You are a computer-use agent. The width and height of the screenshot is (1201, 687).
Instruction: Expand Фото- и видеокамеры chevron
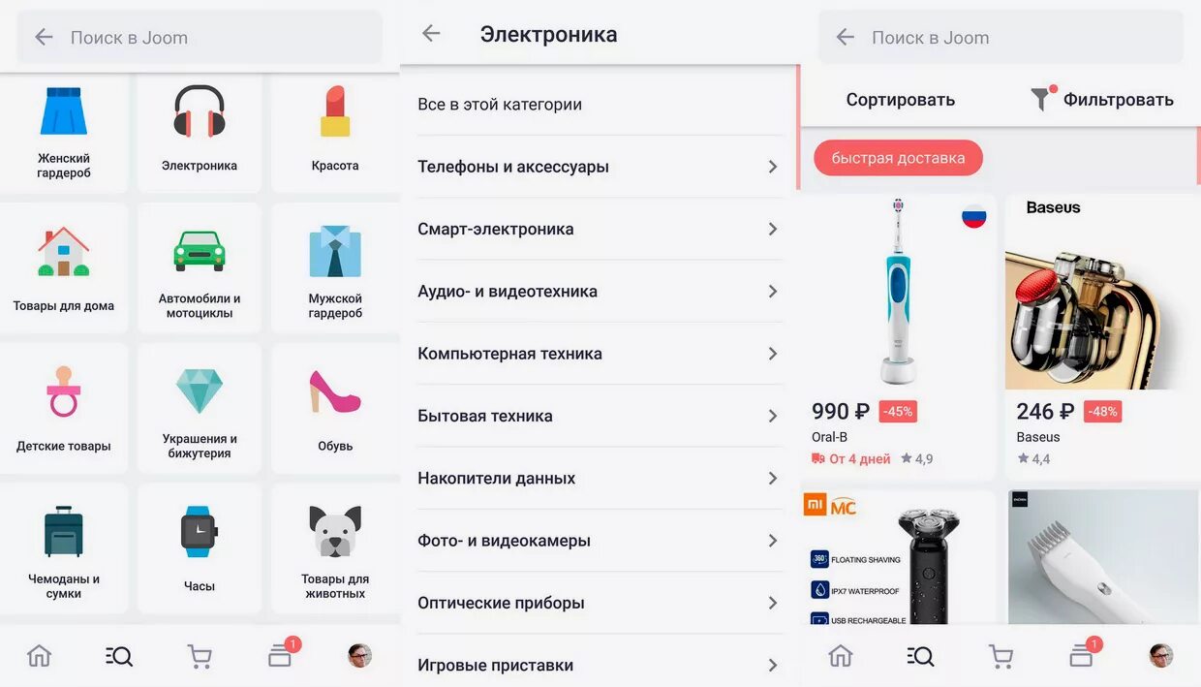click(x=773, y=541)
